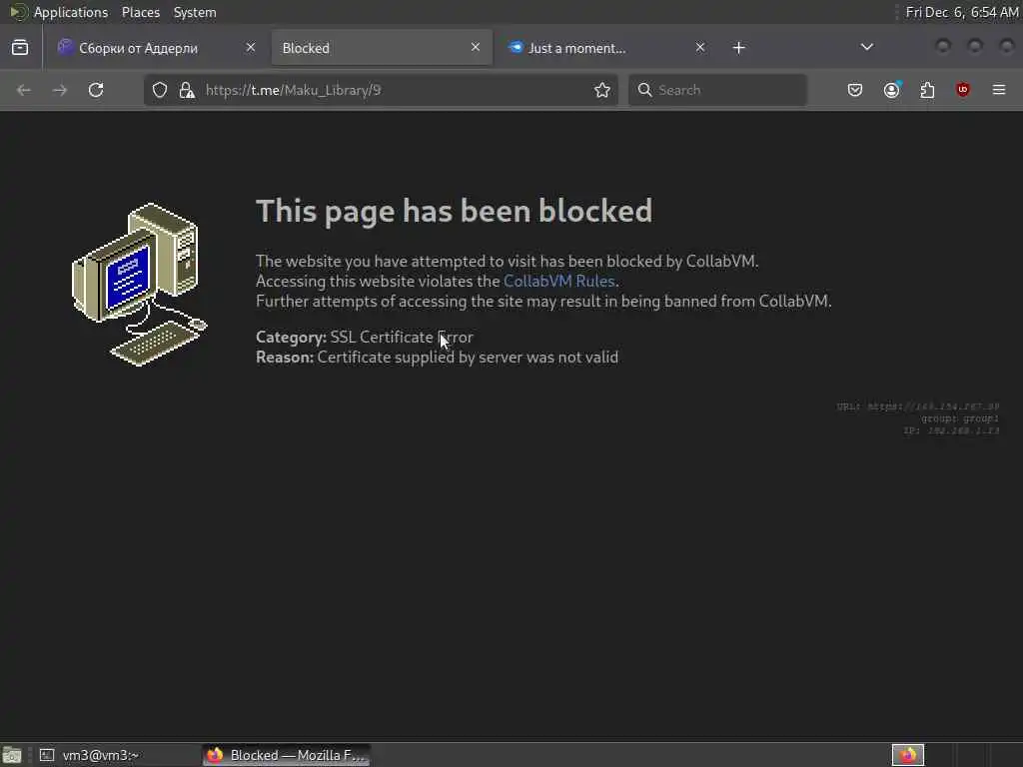Click the padlock site info icon
Screen dimensions: 1023x767
pos(187,90)
